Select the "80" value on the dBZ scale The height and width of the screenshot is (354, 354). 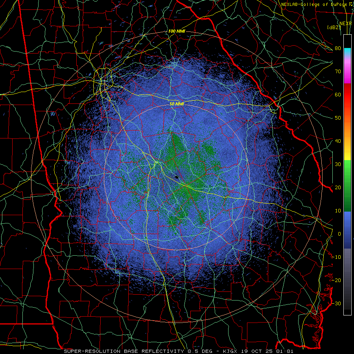point(338,48)
